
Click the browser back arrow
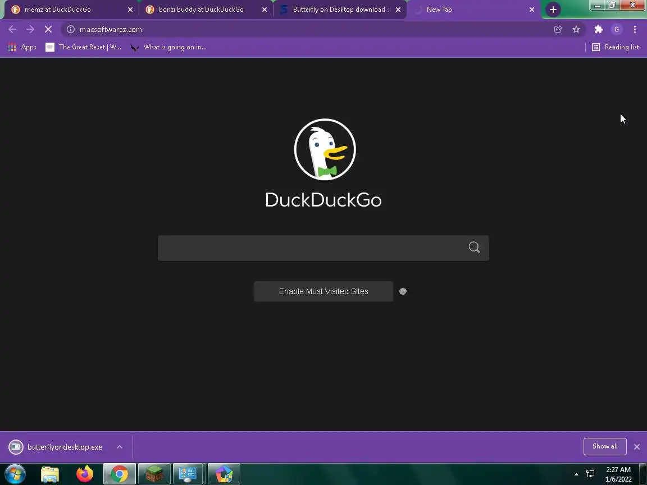coord(12,29)
